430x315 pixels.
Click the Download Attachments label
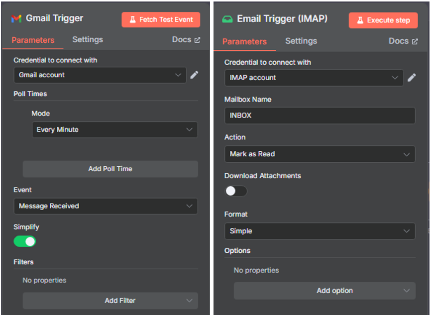coord(262,176)
